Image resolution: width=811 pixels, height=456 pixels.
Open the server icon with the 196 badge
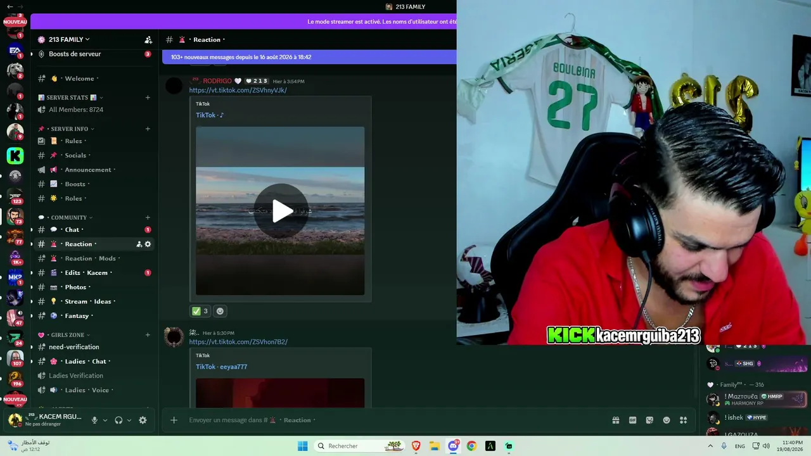[x=15, y=378]
